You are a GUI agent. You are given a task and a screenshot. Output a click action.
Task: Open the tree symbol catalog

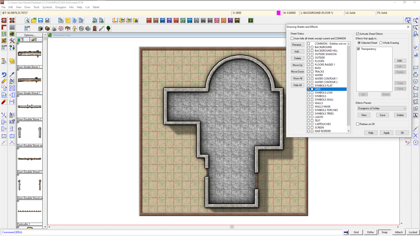click(x=108, y=29)
